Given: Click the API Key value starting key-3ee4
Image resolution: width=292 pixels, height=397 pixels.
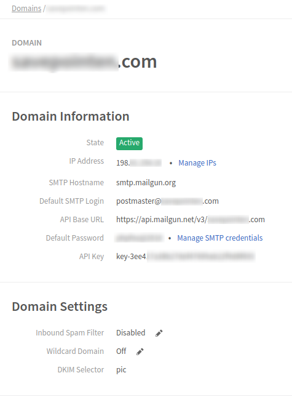Looking at the screenshot, I should 185,257.
